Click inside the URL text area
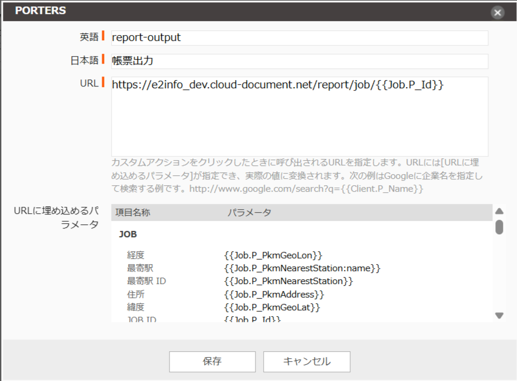 click(x=299, y=116)
